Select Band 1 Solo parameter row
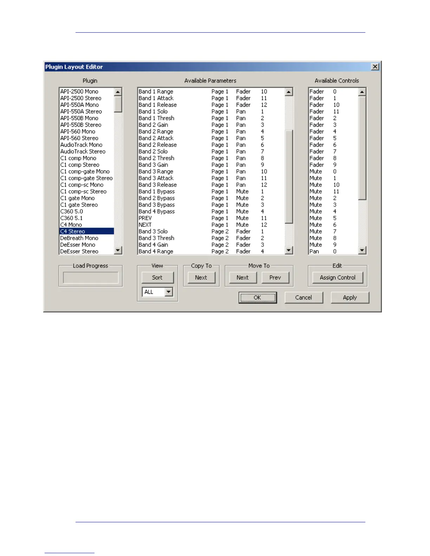Image resolution: width=430 pixels, height=556 pixels. pos(211,112)
